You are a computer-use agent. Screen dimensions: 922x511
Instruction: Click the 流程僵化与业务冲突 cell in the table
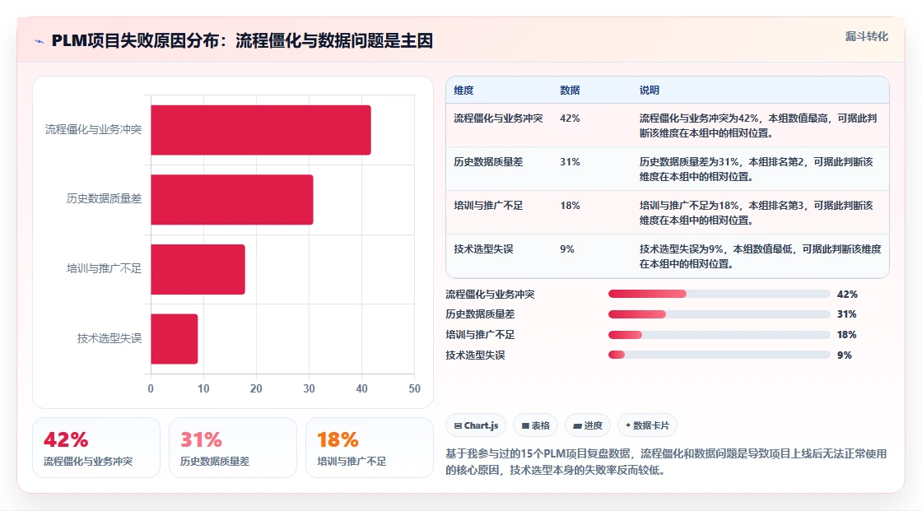(x=498, y=118)
